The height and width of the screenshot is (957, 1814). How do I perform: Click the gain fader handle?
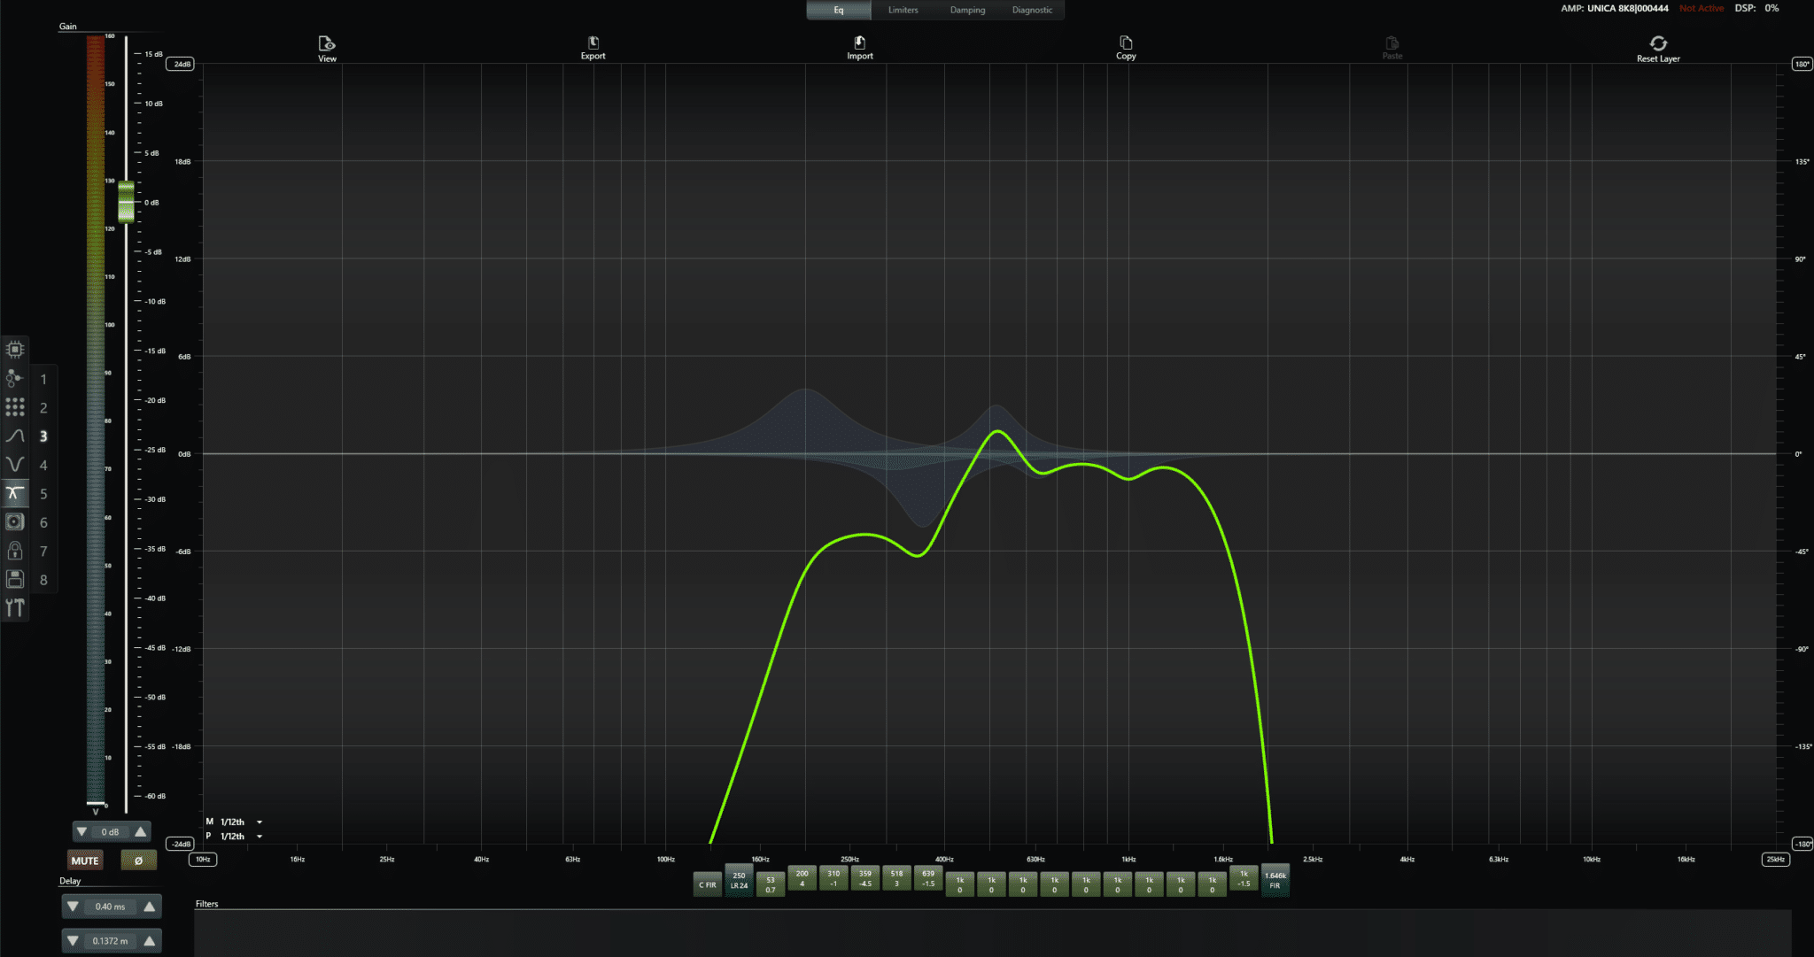[127, 202]
